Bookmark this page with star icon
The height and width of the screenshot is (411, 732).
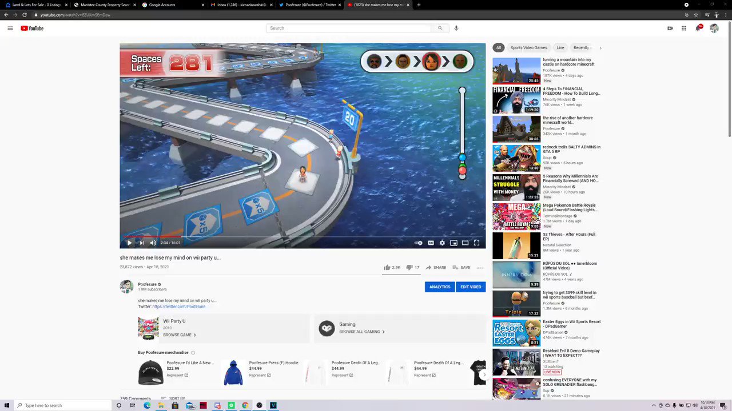(x=695, y=15)
